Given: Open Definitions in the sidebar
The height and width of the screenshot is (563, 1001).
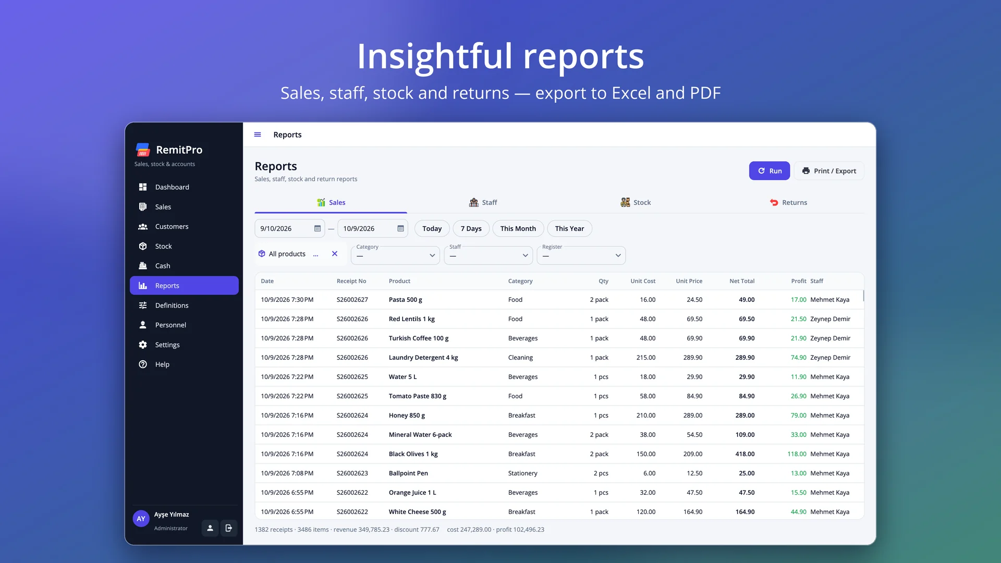Looking at the screenshot, I should [184, 305].
